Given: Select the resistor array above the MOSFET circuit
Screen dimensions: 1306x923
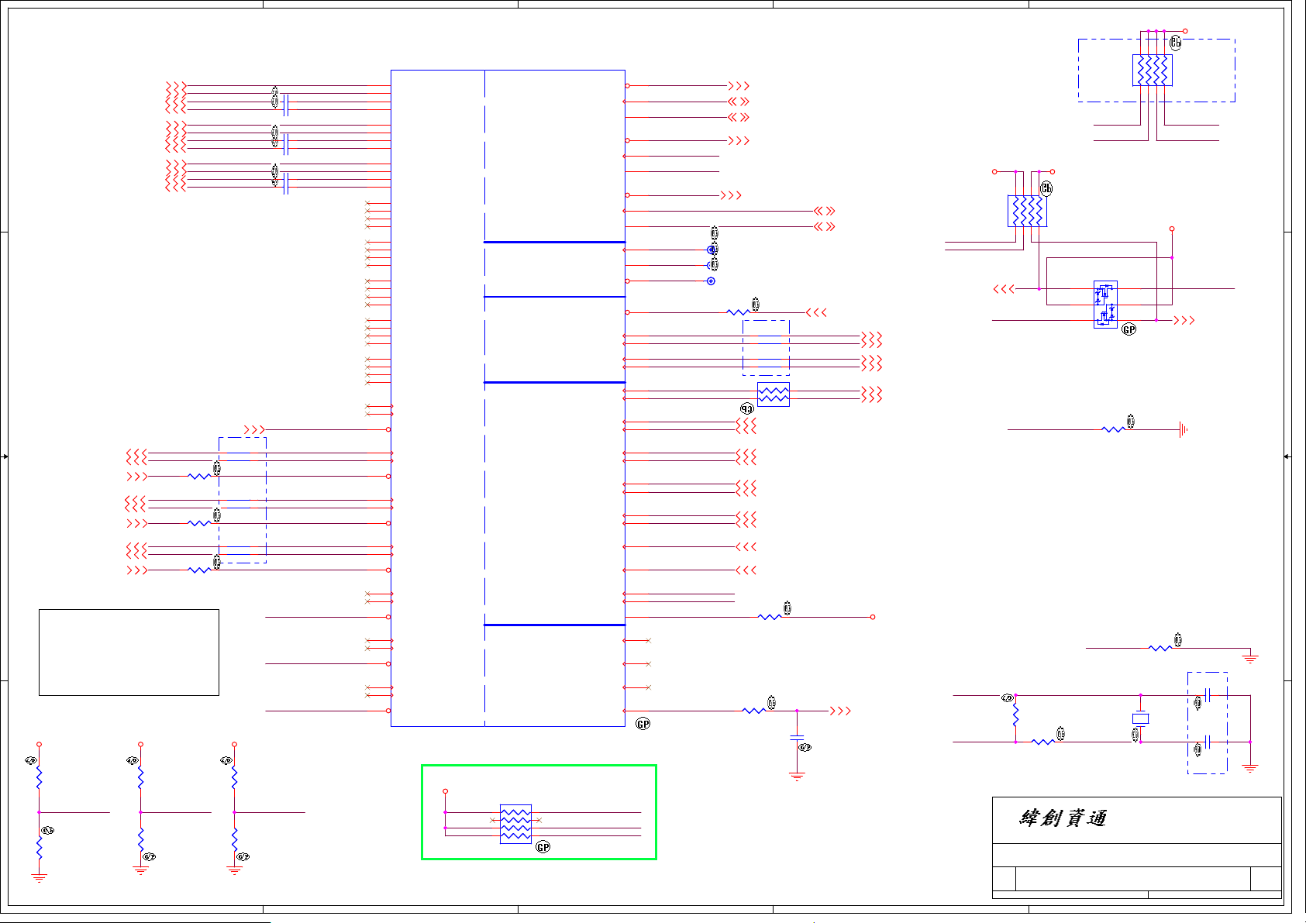Looking at the screenshot, I should point(1027,211).
